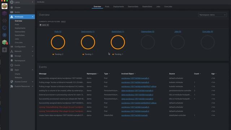
Task: Sort events by Age column
Action: (214, 74)
